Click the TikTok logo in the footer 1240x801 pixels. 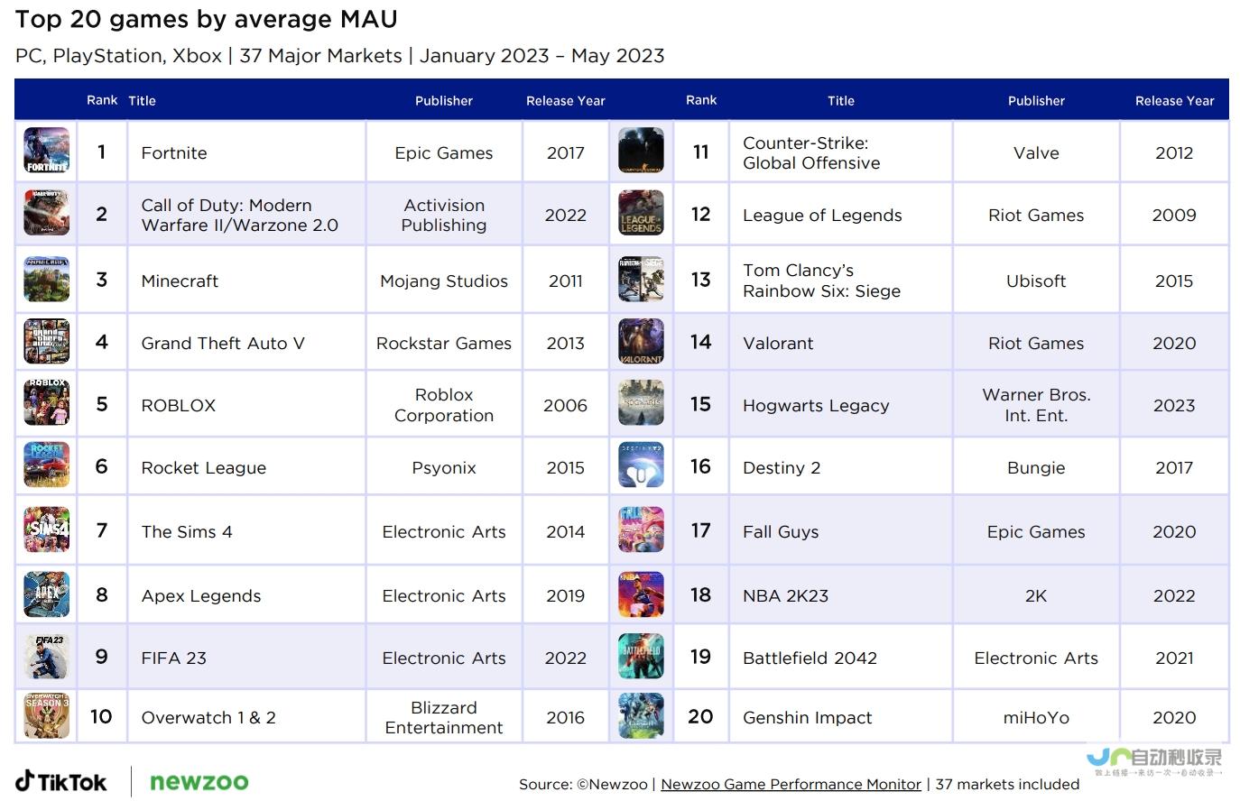click(60, 781)
